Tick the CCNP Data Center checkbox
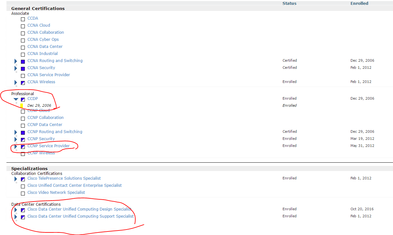This screenshot has height=235, width=393. tap(23, 126)
